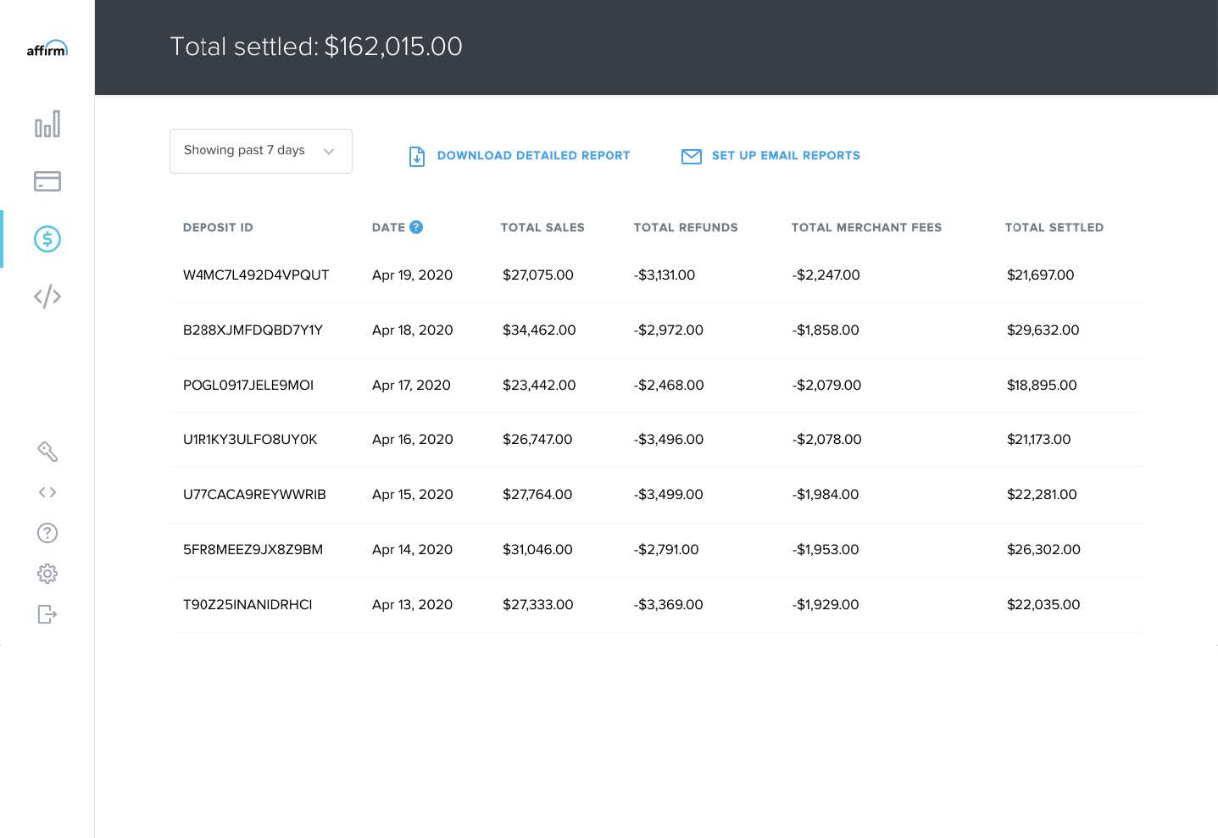The image size is (1218, 838).
Task: Open the settings gear icon
Action: click(x=47, y=574)
